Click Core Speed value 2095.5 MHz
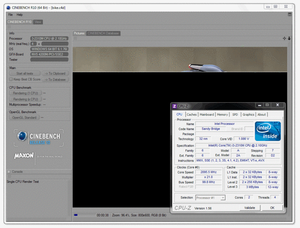Viewport: 300px width, 228px height. pyautogui.click(x=209, y=172)
